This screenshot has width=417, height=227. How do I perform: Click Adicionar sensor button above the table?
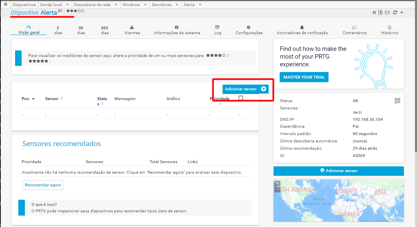tap(245, 89)
